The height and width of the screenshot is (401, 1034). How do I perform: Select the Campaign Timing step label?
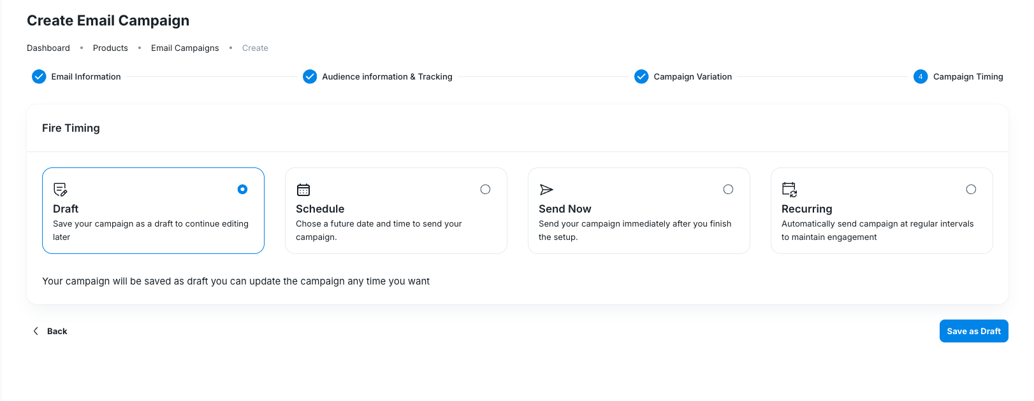point(968,76)
